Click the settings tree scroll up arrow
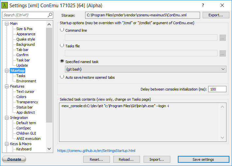 (x=49, y=24)
